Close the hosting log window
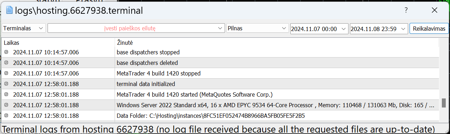The height and width of the screenshot is (134, 450). (x=434, y=10)
